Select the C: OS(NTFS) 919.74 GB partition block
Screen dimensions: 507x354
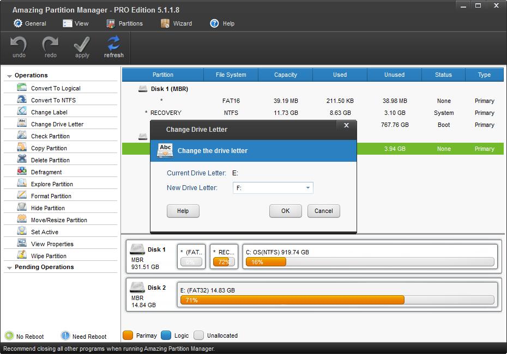(x=370, y=257)
